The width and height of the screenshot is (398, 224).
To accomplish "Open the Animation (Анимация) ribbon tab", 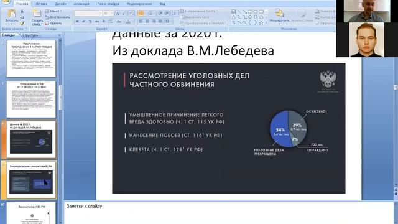I will point(81,4).
